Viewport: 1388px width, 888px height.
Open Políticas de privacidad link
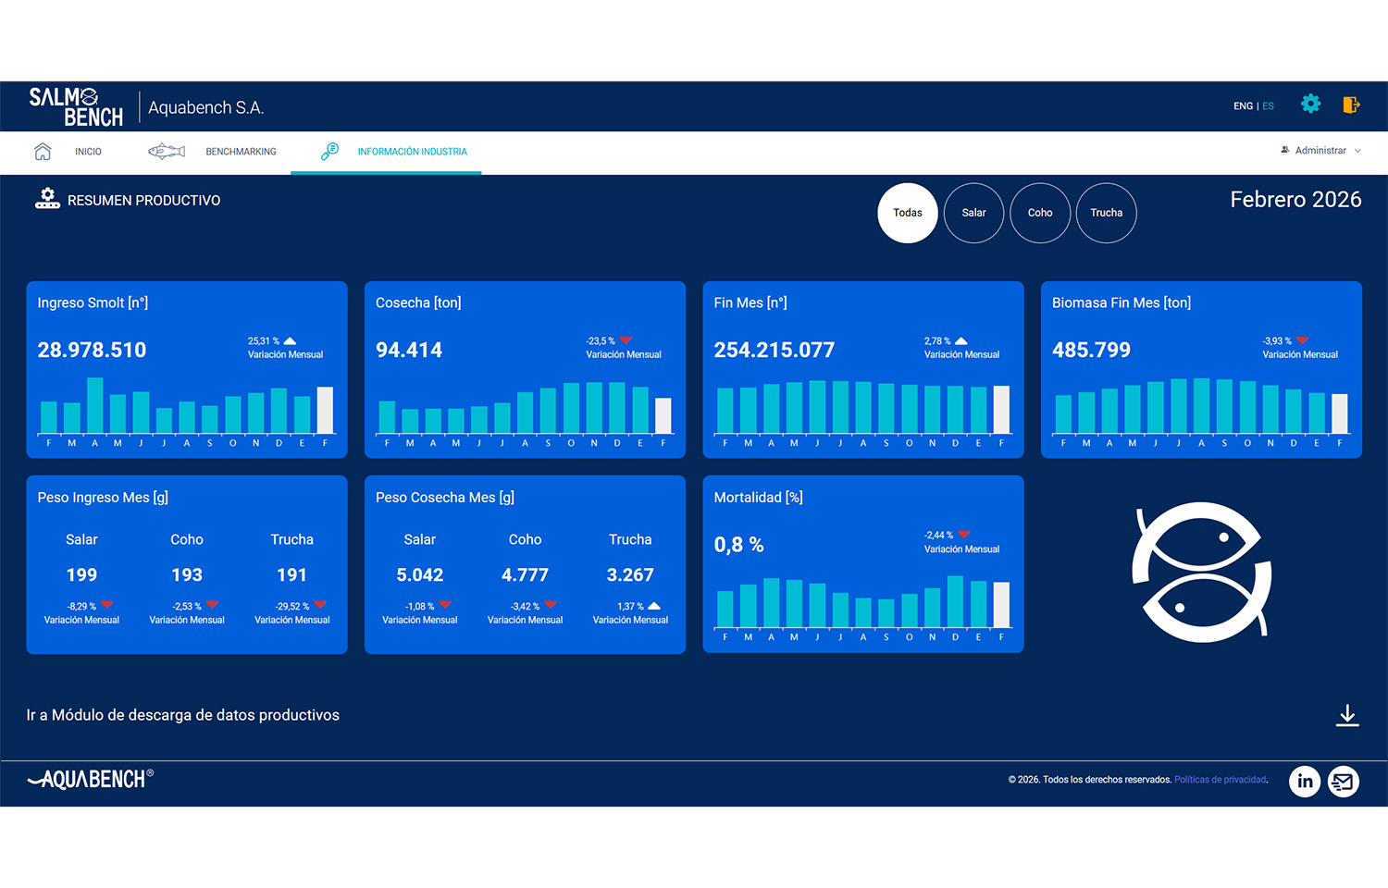click(1221, 780)
